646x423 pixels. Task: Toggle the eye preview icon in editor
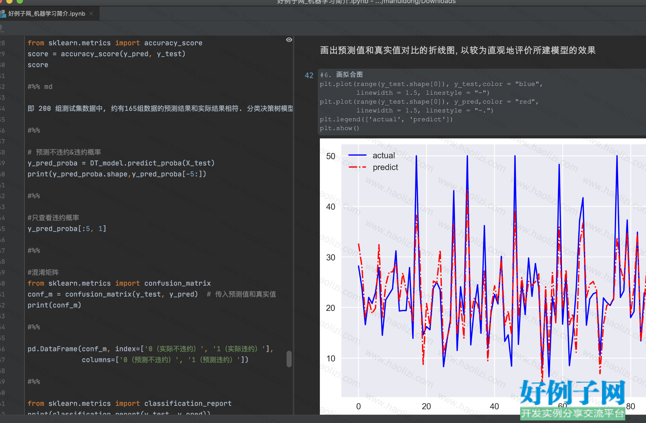click(289, 40)
